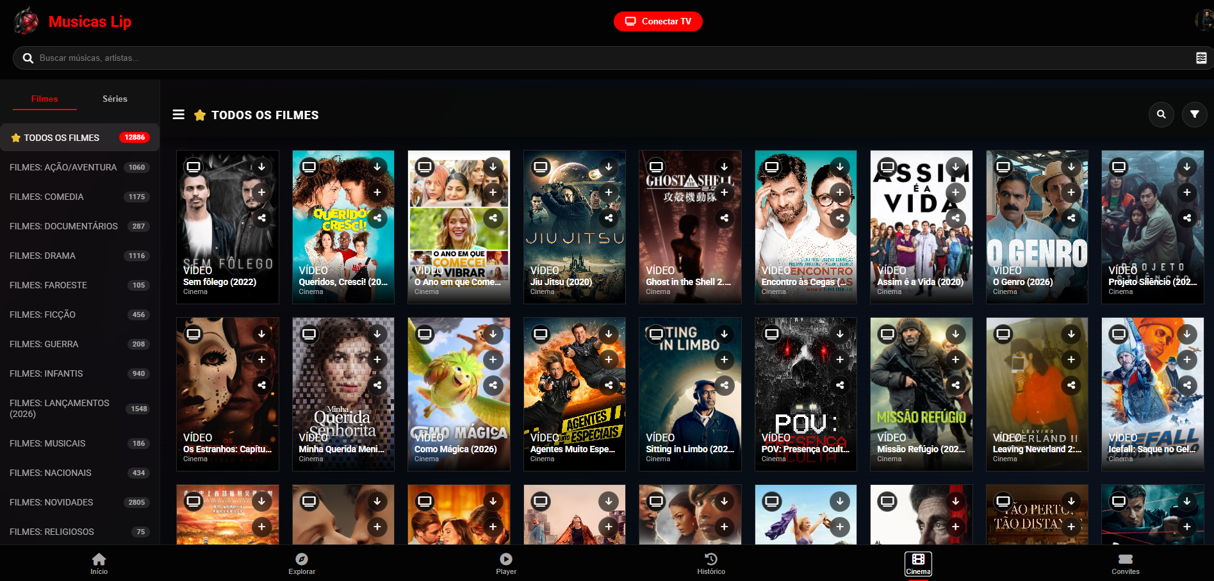The height and width of the screenshot is (581, 1214).
Task: Add Minha Querida Menina with plus icon
Action: pos(377,359)
